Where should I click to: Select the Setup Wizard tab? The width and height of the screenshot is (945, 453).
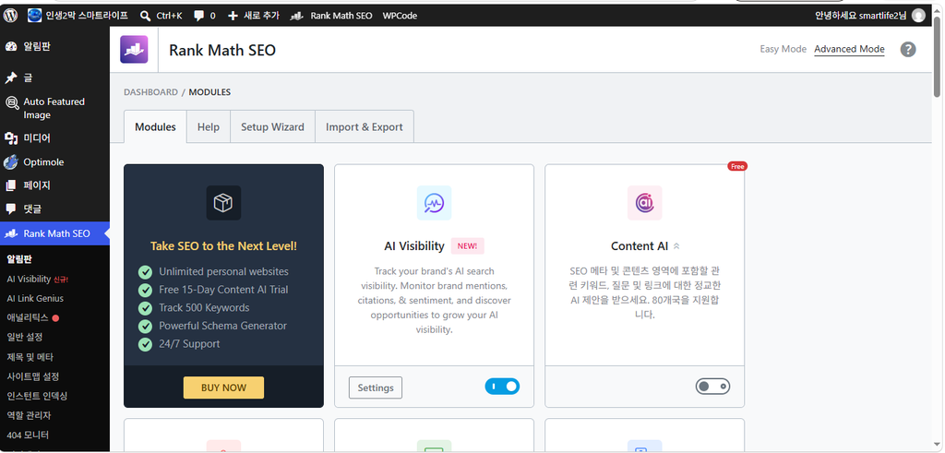click(272, 127)
